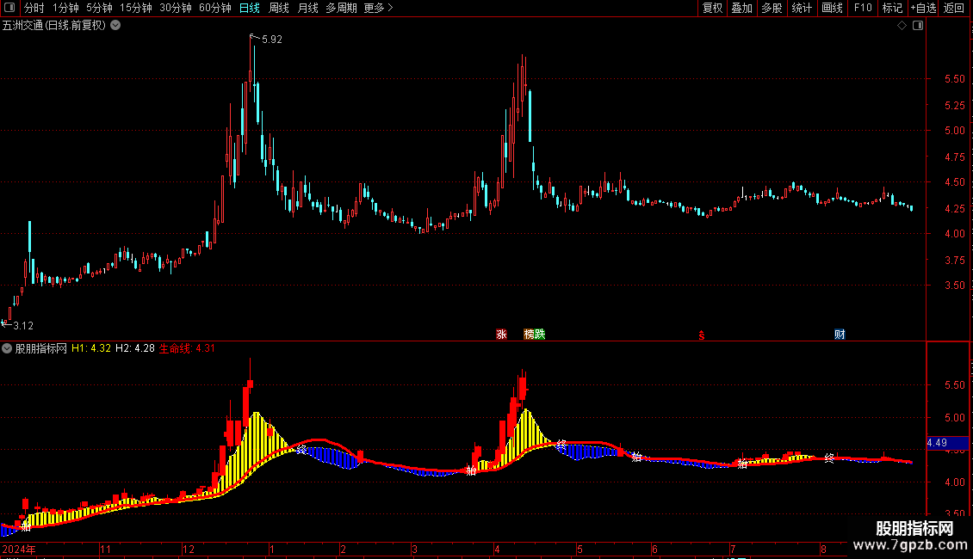Open the 复权 adjustment menu
The width and height of the screenshot is (973, 559).
click(712, 8)
